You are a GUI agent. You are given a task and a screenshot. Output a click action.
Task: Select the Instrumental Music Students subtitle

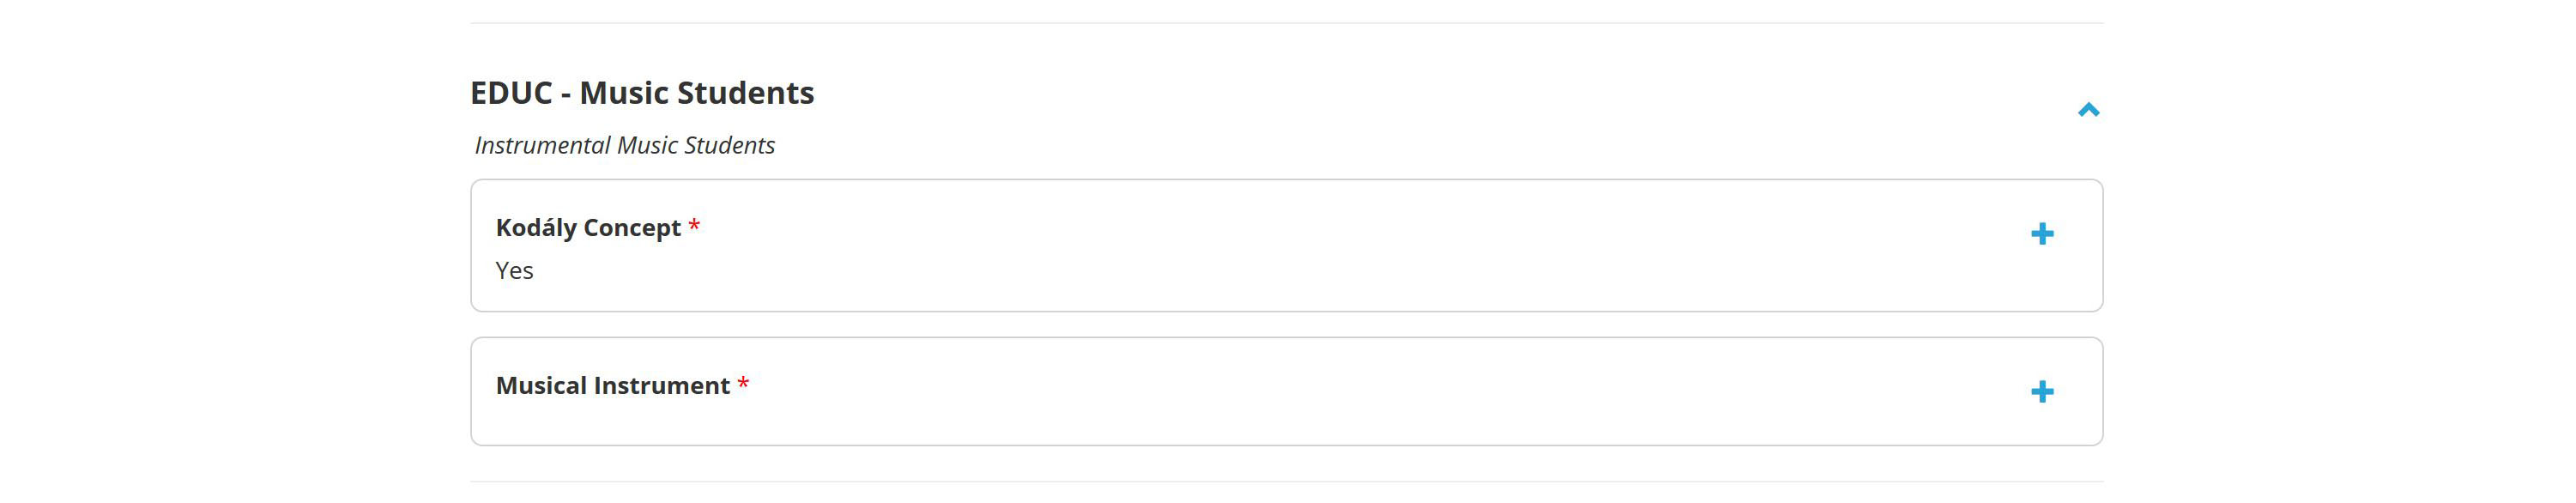[x=625, y=145]
